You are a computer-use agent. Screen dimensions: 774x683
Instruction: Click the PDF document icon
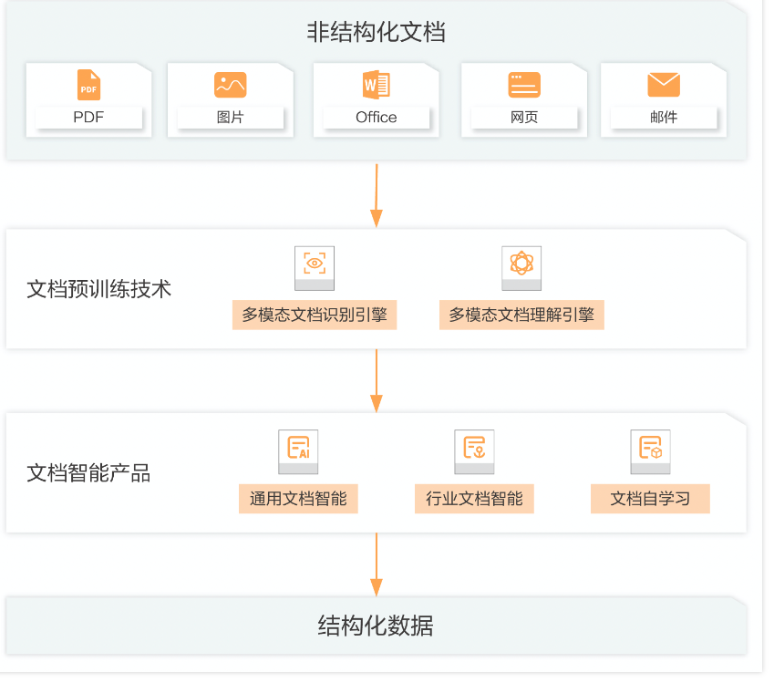pos(88,84)
